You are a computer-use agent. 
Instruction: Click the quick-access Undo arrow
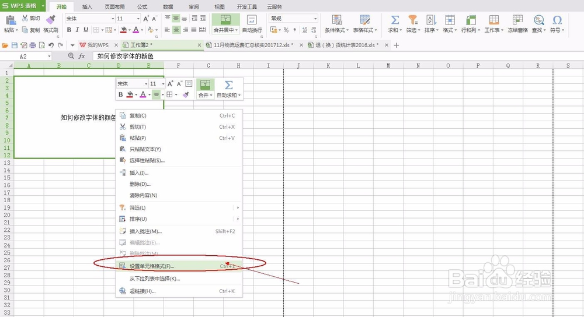51,45
